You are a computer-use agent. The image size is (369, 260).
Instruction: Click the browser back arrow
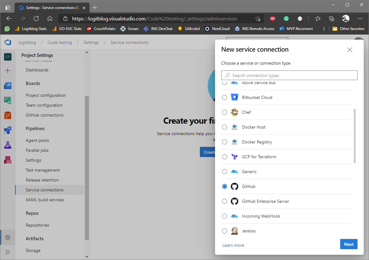[x=9, y=19]
